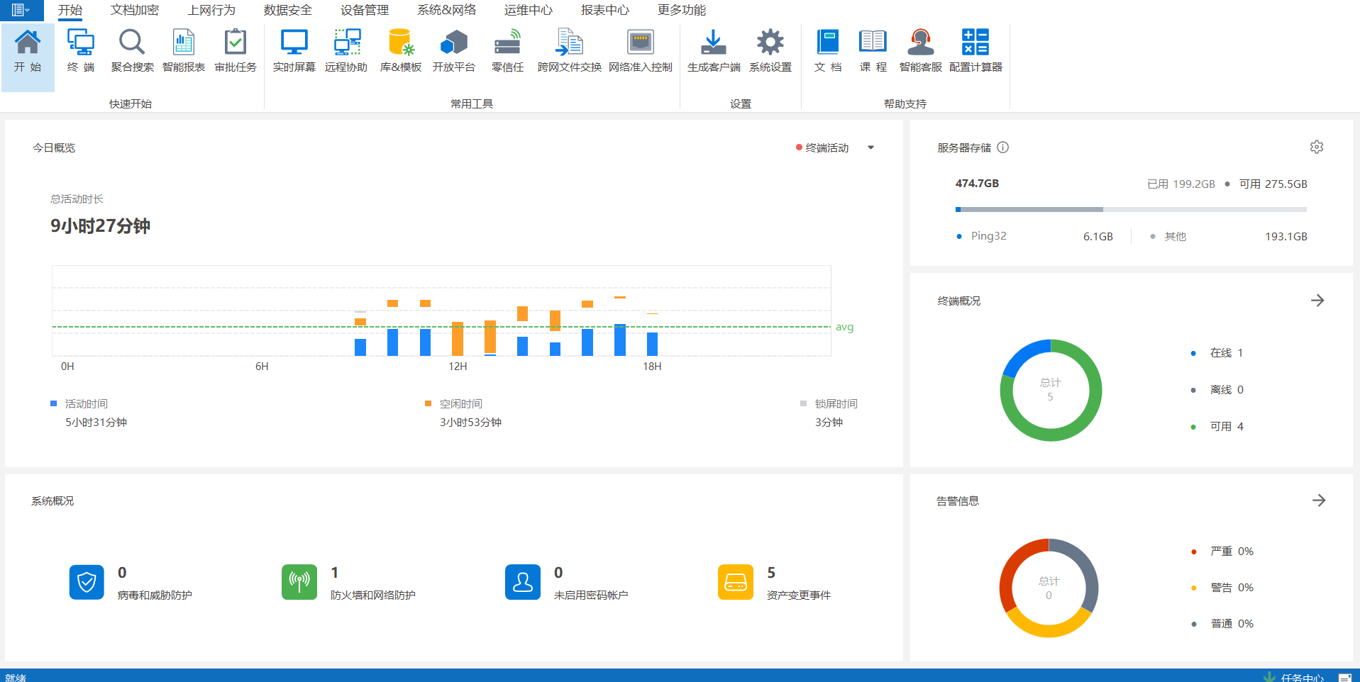Click 生成客户端 generate client icon
This screenshot has height=682, width=1360.
click(x=714, y=50)
